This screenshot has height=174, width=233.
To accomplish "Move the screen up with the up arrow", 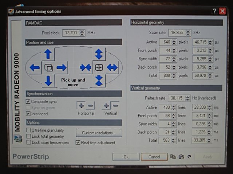I will coord(48,54).
